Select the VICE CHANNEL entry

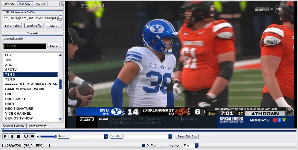[31, 114]
